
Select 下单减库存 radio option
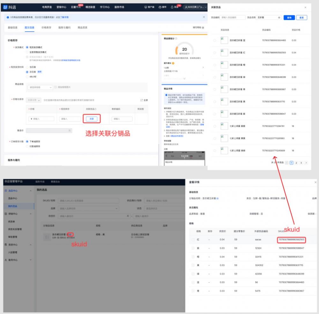tap(27, 141)
